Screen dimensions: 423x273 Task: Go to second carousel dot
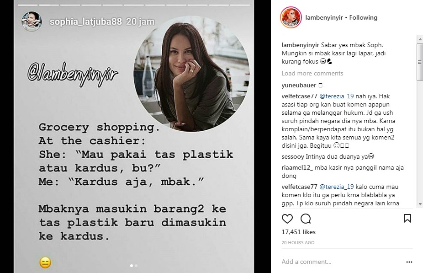click(x=136, y=266)
